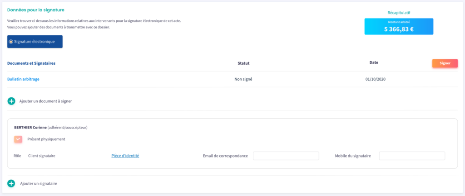Image resolution: width=465 pixels, height=196 pixels.
Task: Click the Ajouter un document à signer text
Action: point(45,101)
